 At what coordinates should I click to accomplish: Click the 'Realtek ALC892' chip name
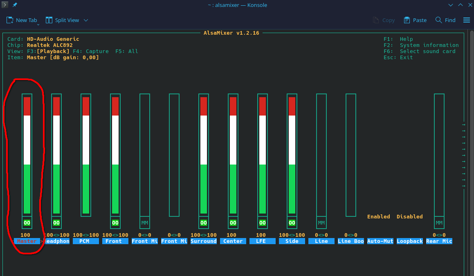click(50, 45)
